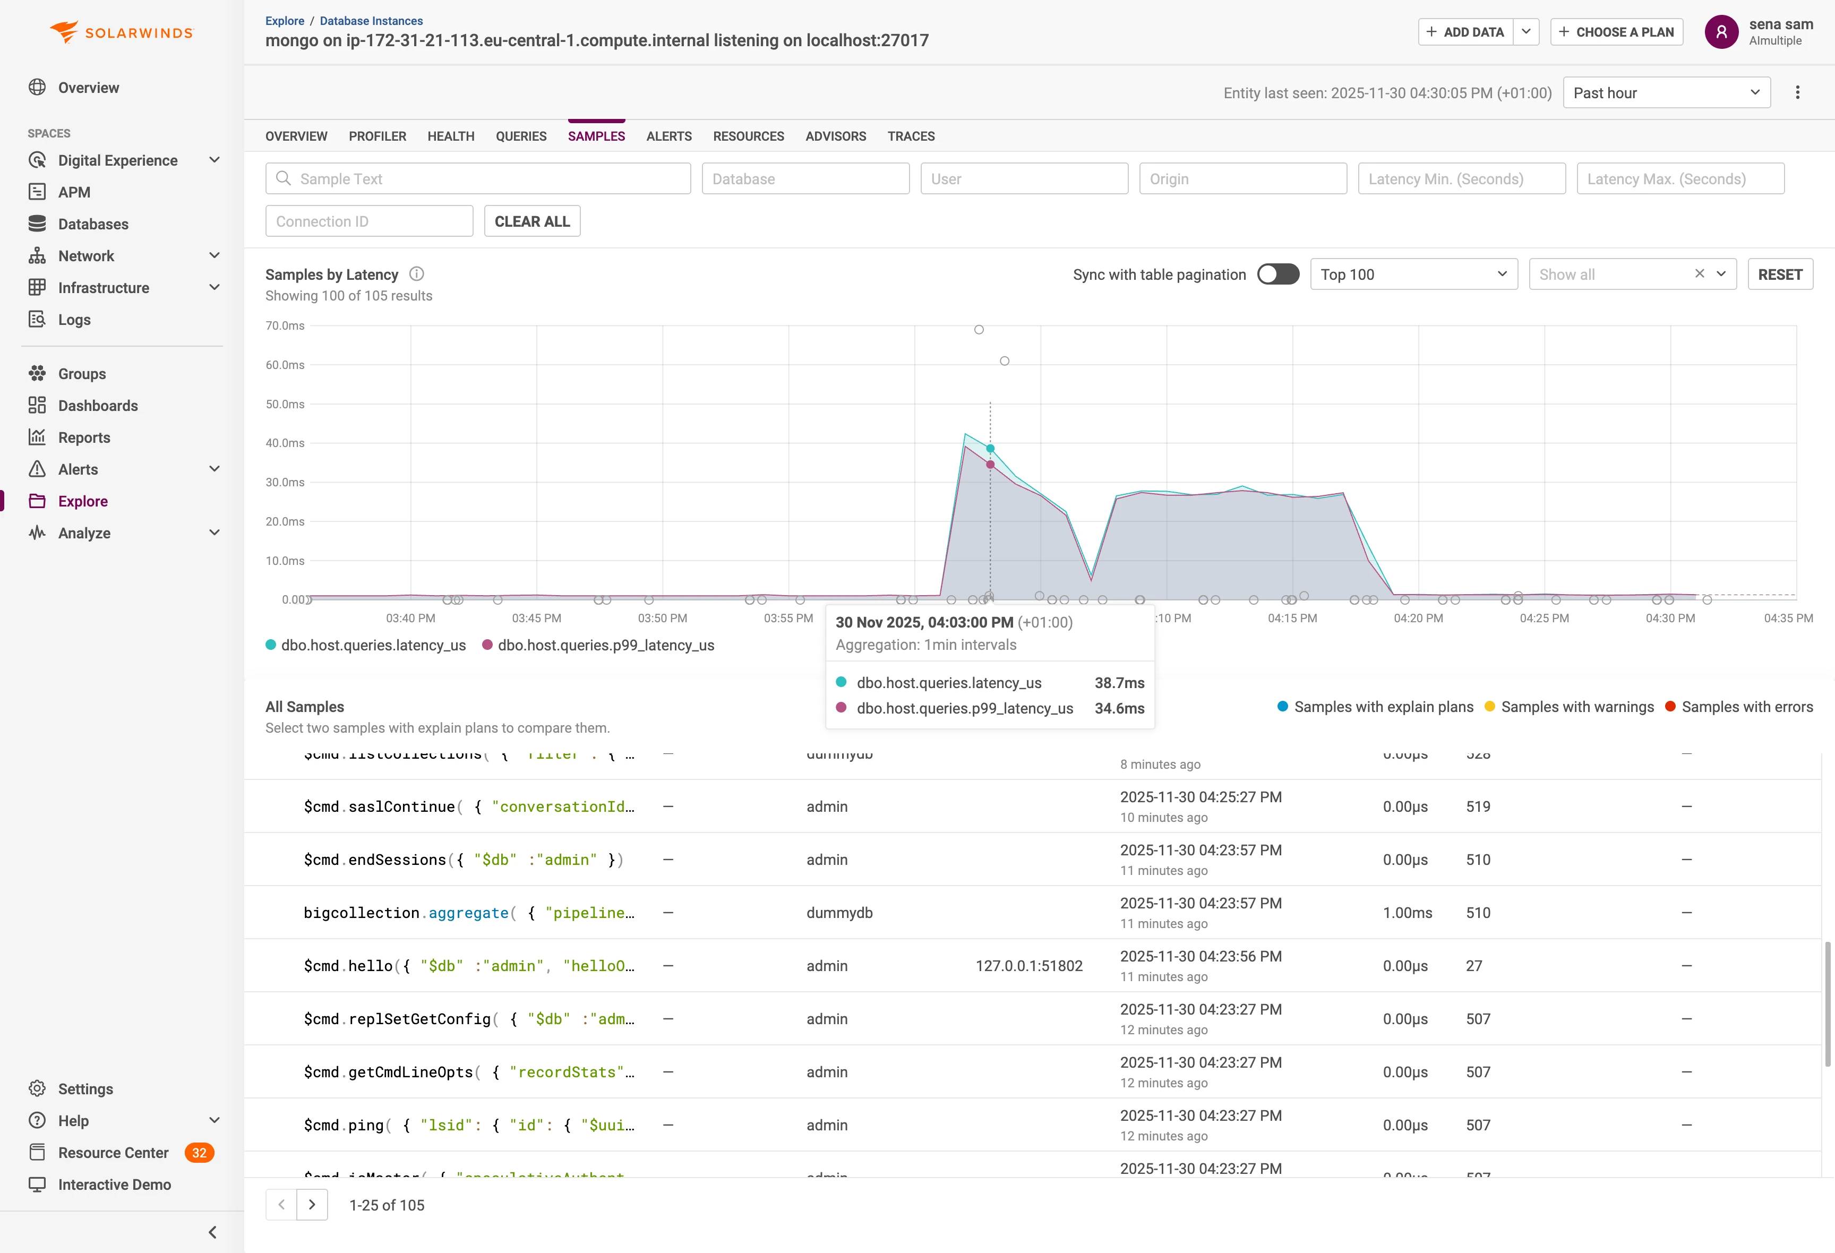
Task: Switch to the TRACES tab
Action: 911,136
